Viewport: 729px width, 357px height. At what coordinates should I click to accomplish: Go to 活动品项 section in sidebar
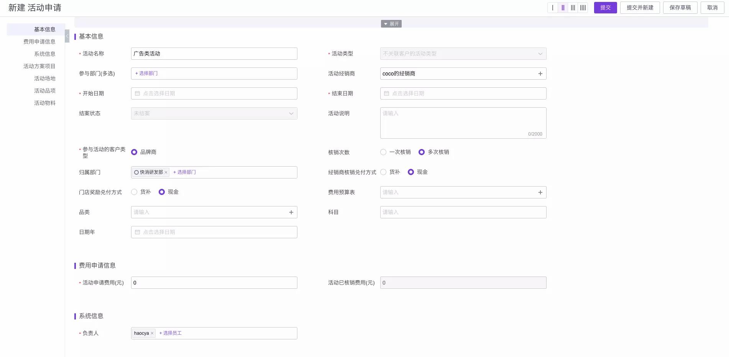pos(44,91)
